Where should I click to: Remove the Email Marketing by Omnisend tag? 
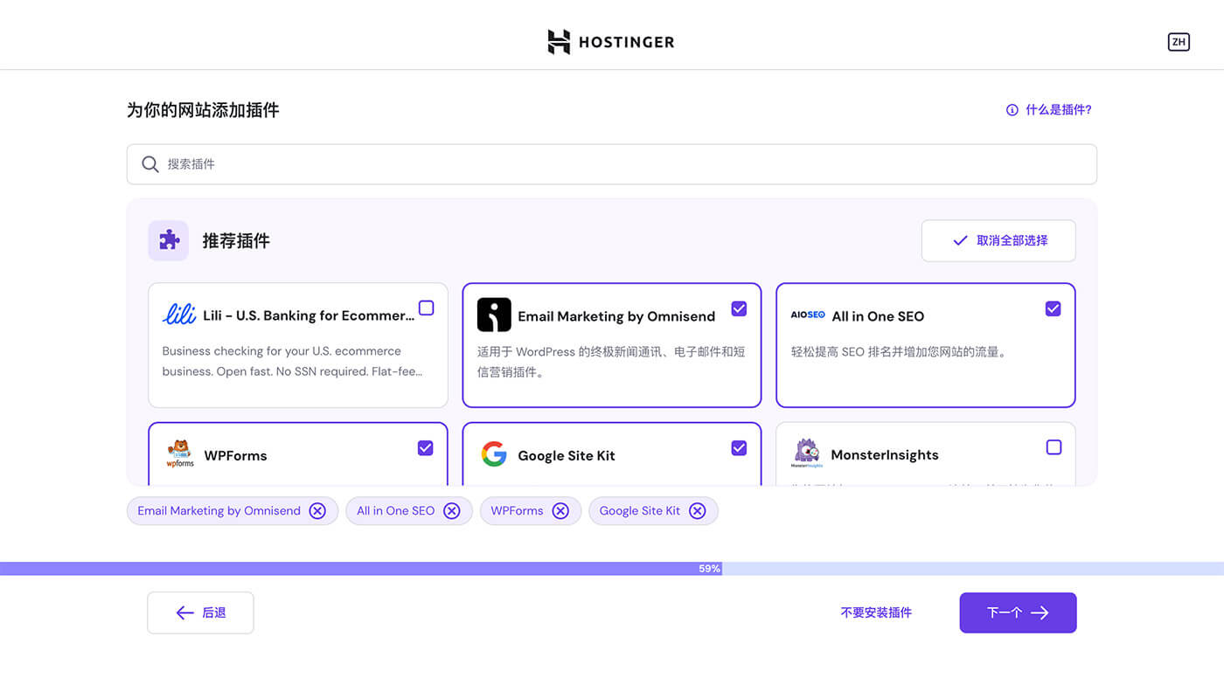click(317, 511)
